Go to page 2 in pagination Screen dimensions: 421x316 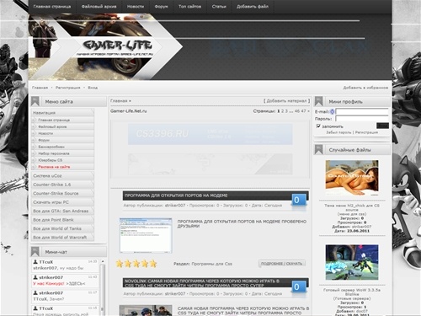tap(283, 111)
